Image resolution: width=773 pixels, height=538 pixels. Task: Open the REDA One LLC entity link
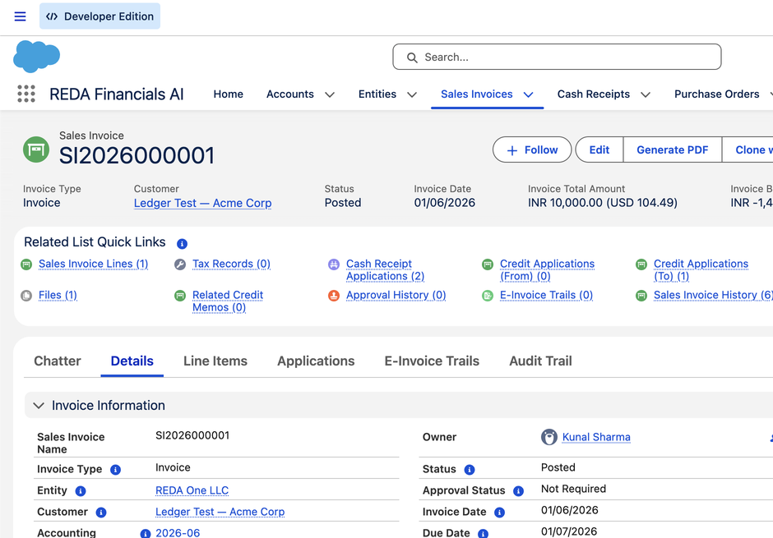pos(192,490)
